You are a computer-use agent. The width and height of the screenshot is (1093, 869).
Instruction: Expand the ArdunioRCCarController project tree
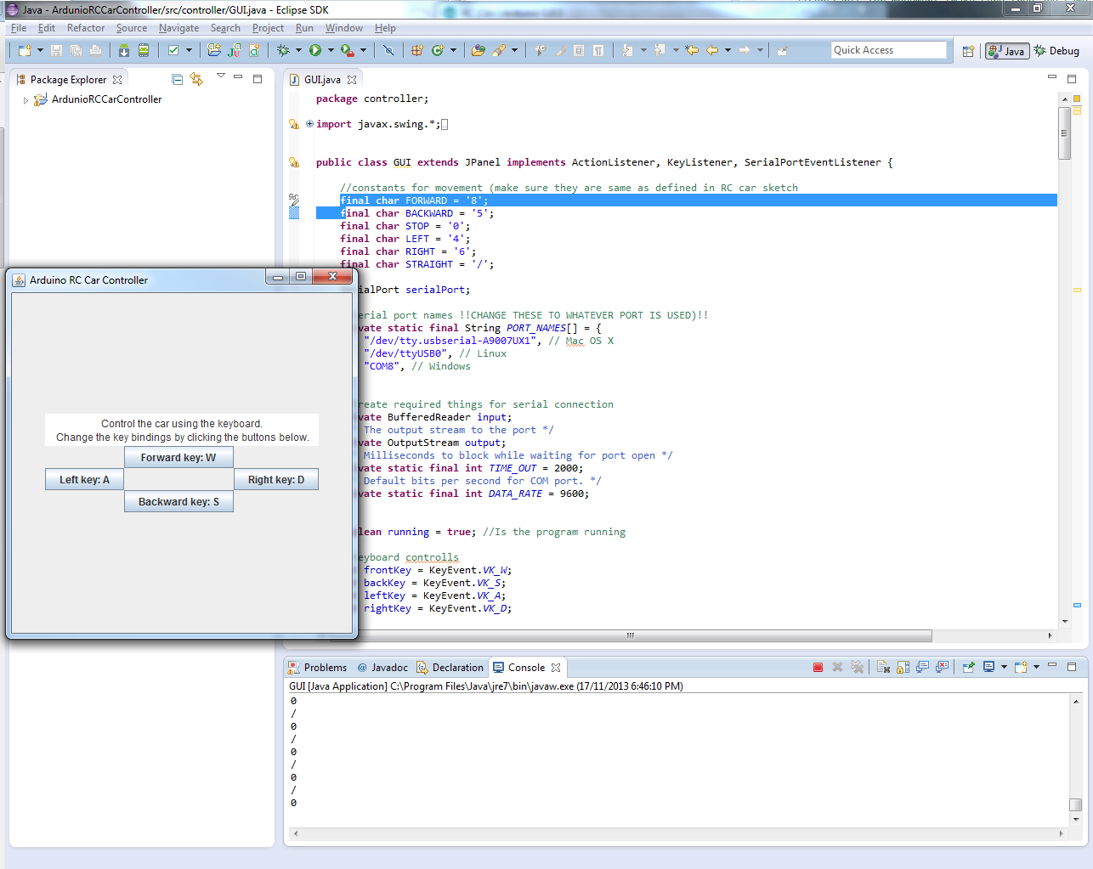pos(25,100)
